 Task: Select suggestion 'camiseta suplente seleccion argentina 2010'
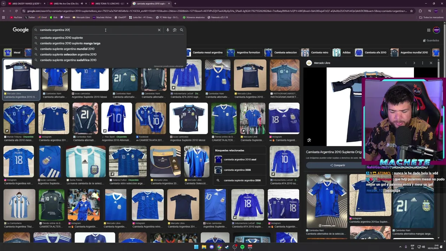109,54
